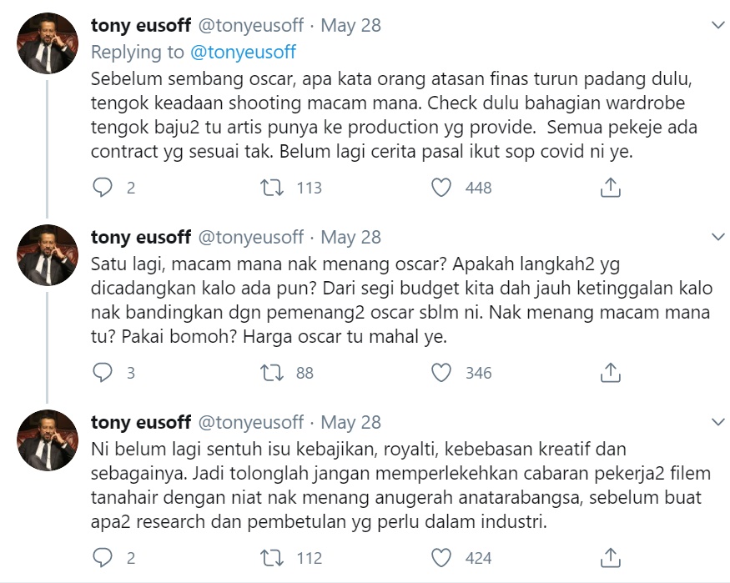Like the tweet with 346 likes
The image size is (730, 583).
[441, 373]
